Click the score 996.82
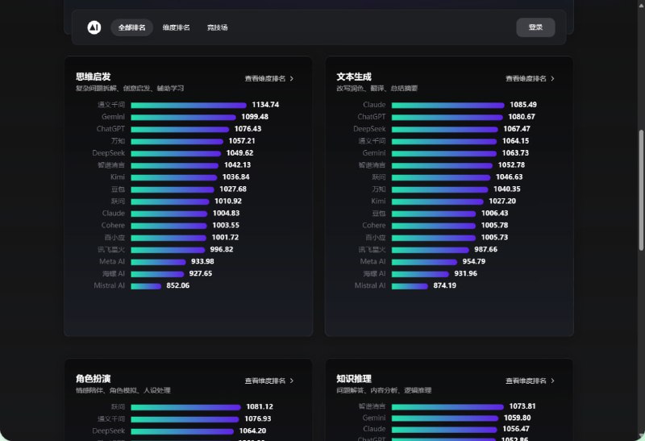Screen dimensions: 645x441 pos(222,249)
